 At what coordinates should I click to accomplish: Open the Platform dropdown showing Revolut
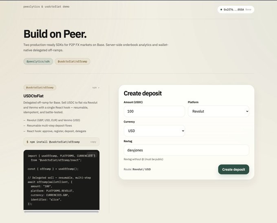(x=218, y=111)
